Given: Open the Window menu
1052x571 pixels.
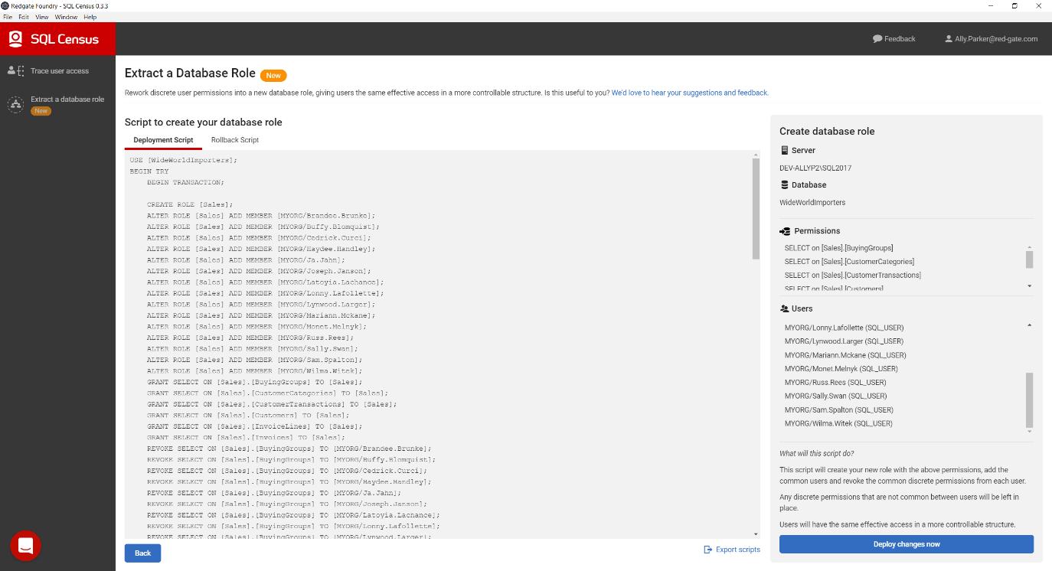Looking at the screenshot, I should [x=66, y=17].
